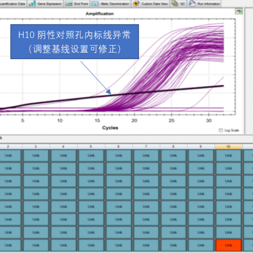The image size is (253, 253).
Task: Select plate column header 7
Action: tap(146, 146)
